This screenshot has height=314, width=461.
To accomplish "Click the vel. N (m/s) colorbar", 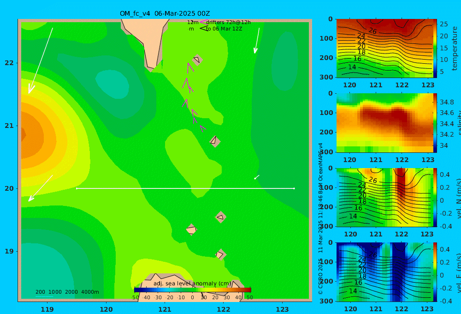I will [x=435, y=197].
